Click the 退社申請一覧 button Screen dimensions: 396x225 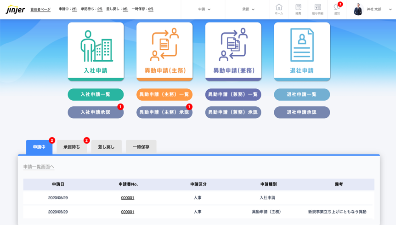[302, 94]
